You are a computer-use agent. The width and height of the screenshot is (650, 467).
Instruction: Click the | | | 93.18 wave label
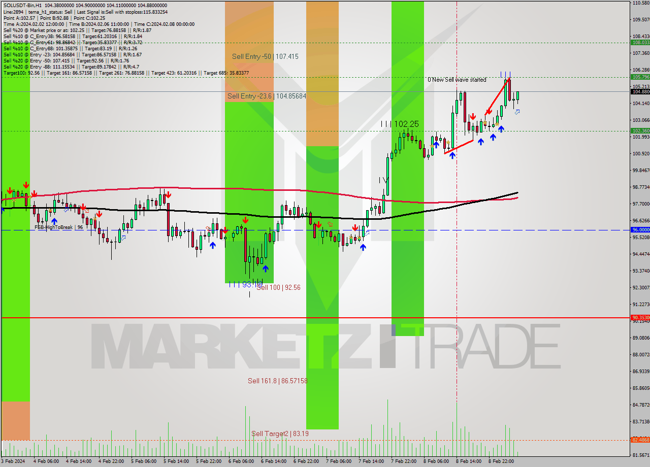coord(246,284)
